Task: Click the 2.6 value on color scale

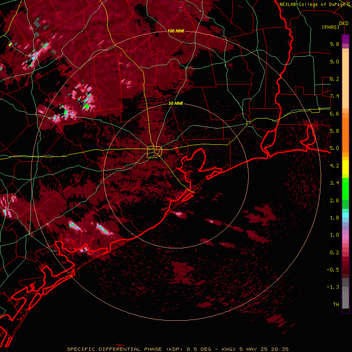Action: [x=334, y=201]
